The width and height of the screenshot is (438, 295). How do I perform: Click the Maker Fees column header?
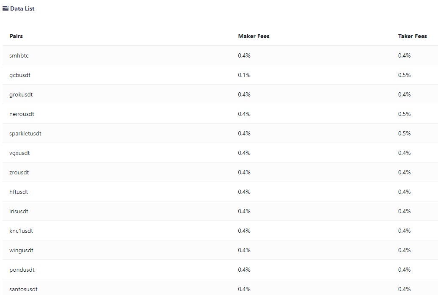point(253,36)
